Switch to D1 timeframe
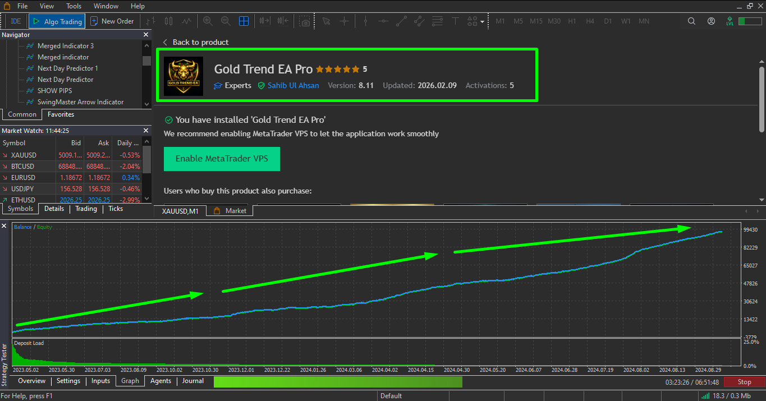The width and height of the screenshot is (766, 401). pos(608,21)
